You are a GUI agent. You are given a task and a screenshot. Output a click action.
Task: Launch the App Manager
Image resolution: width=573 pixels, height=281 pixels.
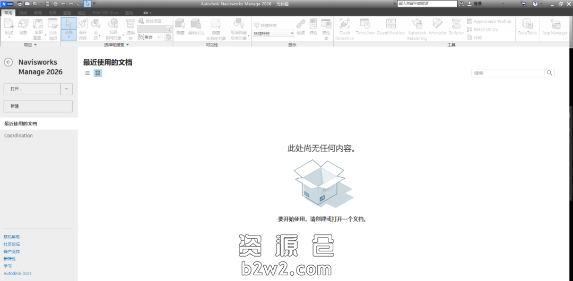pos(554,28)
